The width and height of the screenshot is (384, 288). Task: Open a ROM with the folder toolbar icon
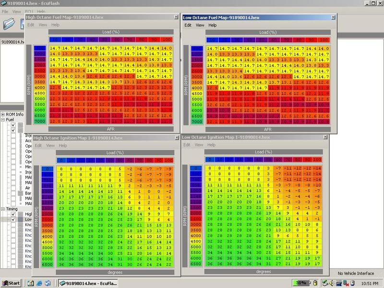click(x=9, y=24)
